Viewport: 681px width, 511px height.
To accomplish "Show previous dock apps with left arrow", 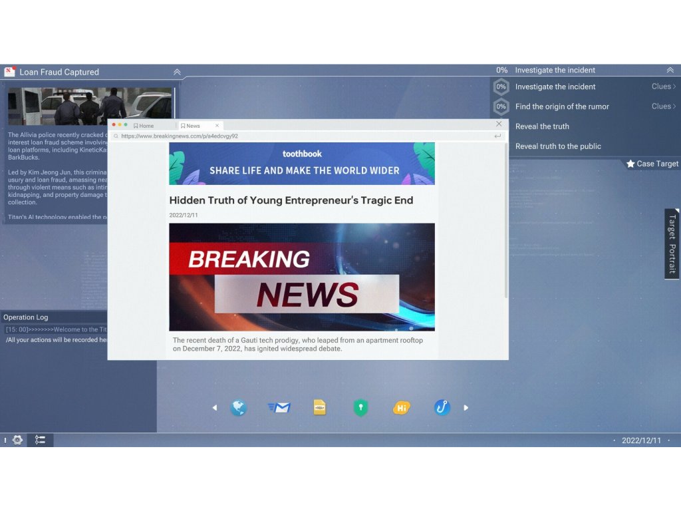I will coord(215,408).
